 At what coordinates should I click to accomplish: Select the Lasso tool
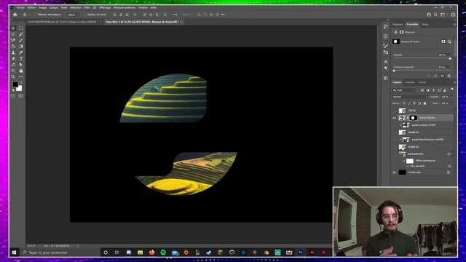coord(13,34)
